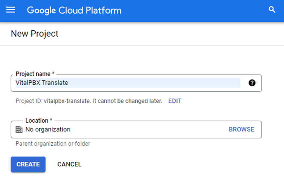This screenshot has height=188, width=284.
Task: Click the Project name help question-mark icon
Action: click(x=252, y=83)
